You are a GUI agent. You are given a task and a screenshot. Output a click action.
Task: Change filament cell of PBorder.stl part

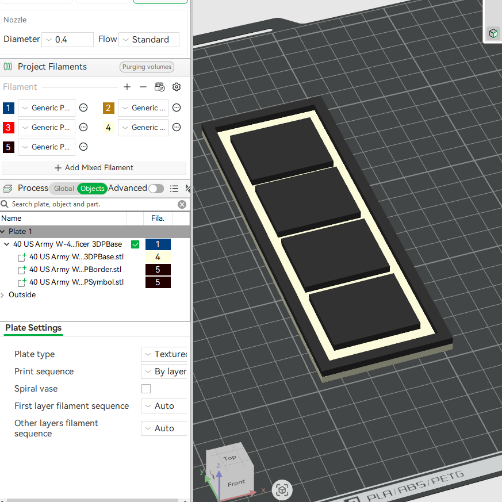158,270
